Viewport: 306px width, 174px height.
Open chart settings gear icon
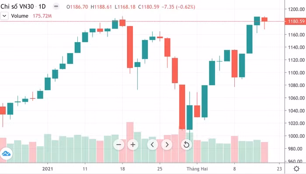click(297, 168)
